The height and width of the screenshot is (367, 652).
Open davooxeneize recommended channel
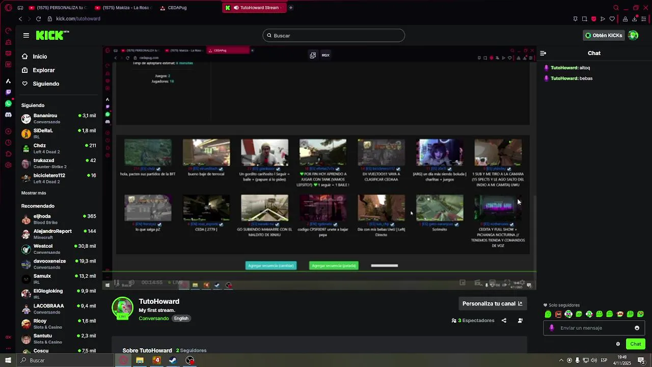[x=59, y=264]
